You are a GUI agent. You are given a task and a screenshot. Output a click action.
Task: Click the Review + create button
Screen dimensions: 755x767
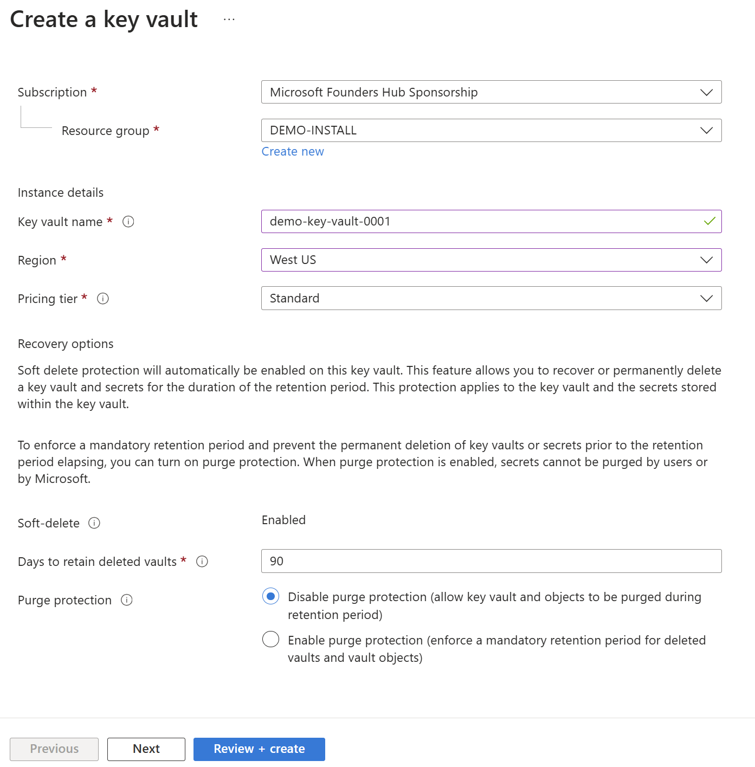point(259,749)
